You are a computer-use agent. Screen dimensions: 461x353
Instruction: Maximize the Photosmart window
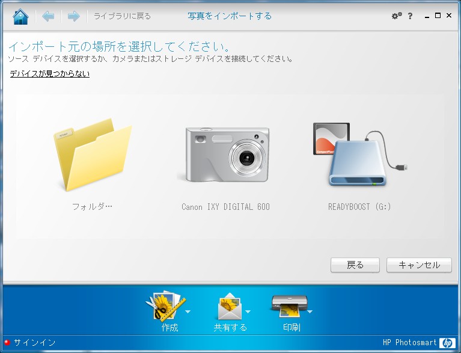click(438, 16)
